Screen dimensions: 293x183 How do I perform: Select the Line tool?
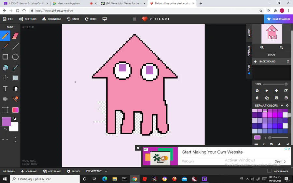click(x=15, y=46)
